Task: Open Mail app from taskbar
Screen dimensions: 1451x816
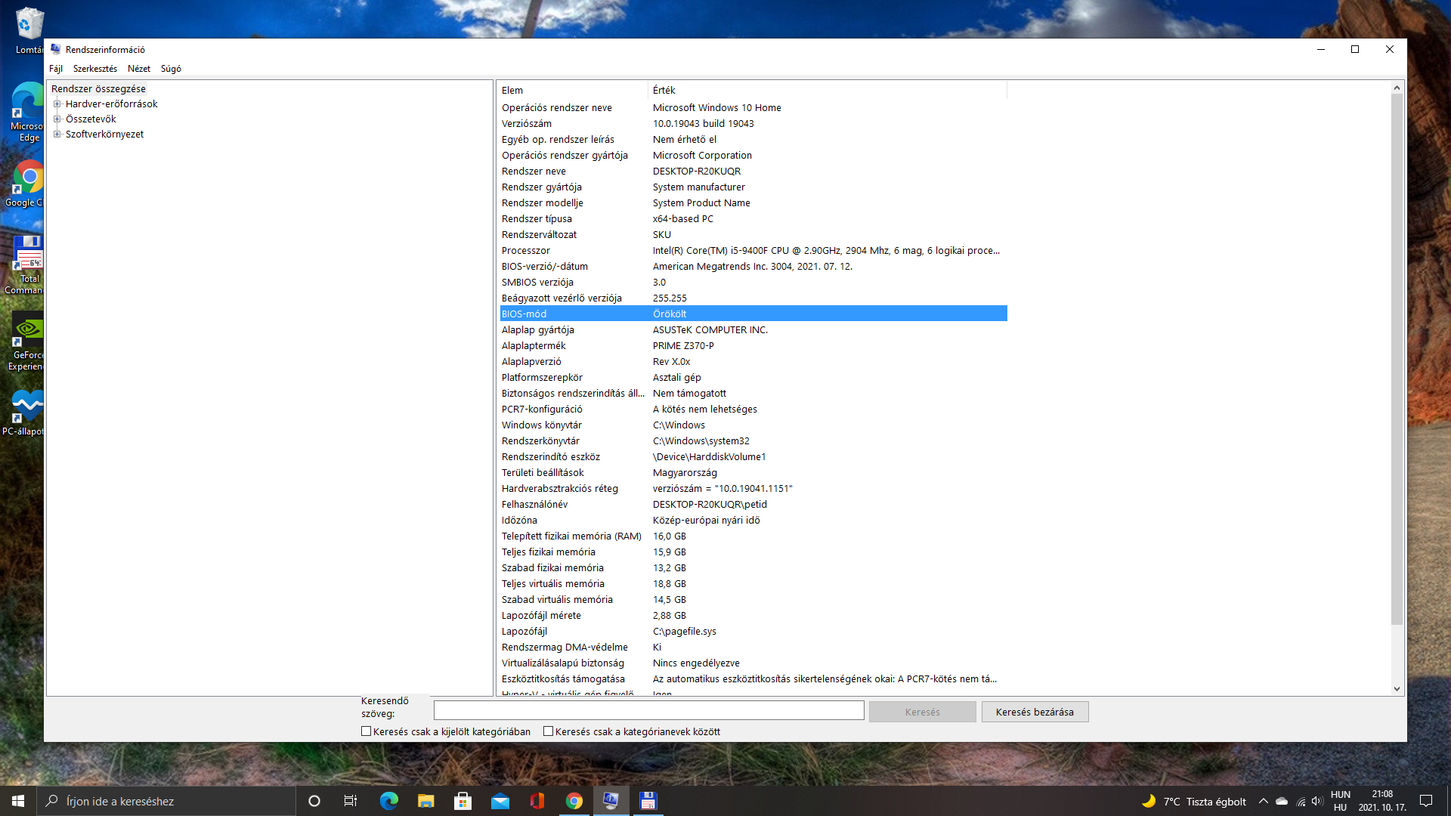Action: [500, 801]
